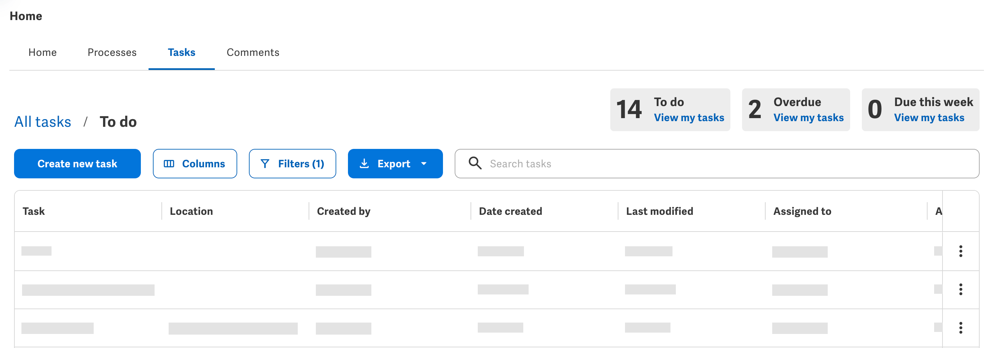This screenshot has height=348, width=991.
Task: Open the three-dot menu on the second task row
Action: [961, 289]
